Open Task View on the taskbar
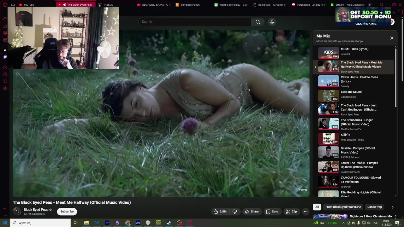 tap(76, 223)
